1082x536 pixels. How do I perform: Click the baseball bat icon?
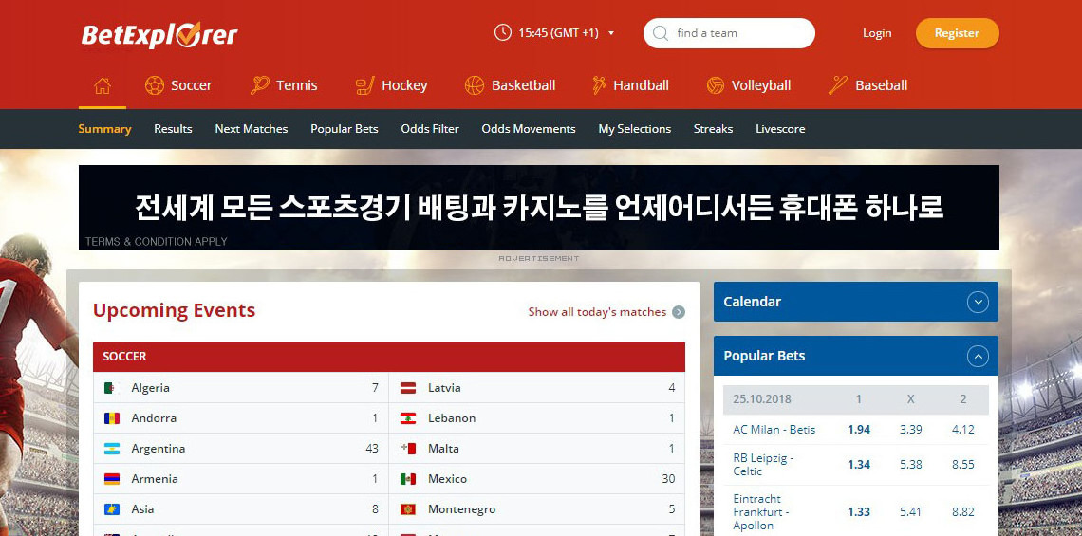point(838,85)
